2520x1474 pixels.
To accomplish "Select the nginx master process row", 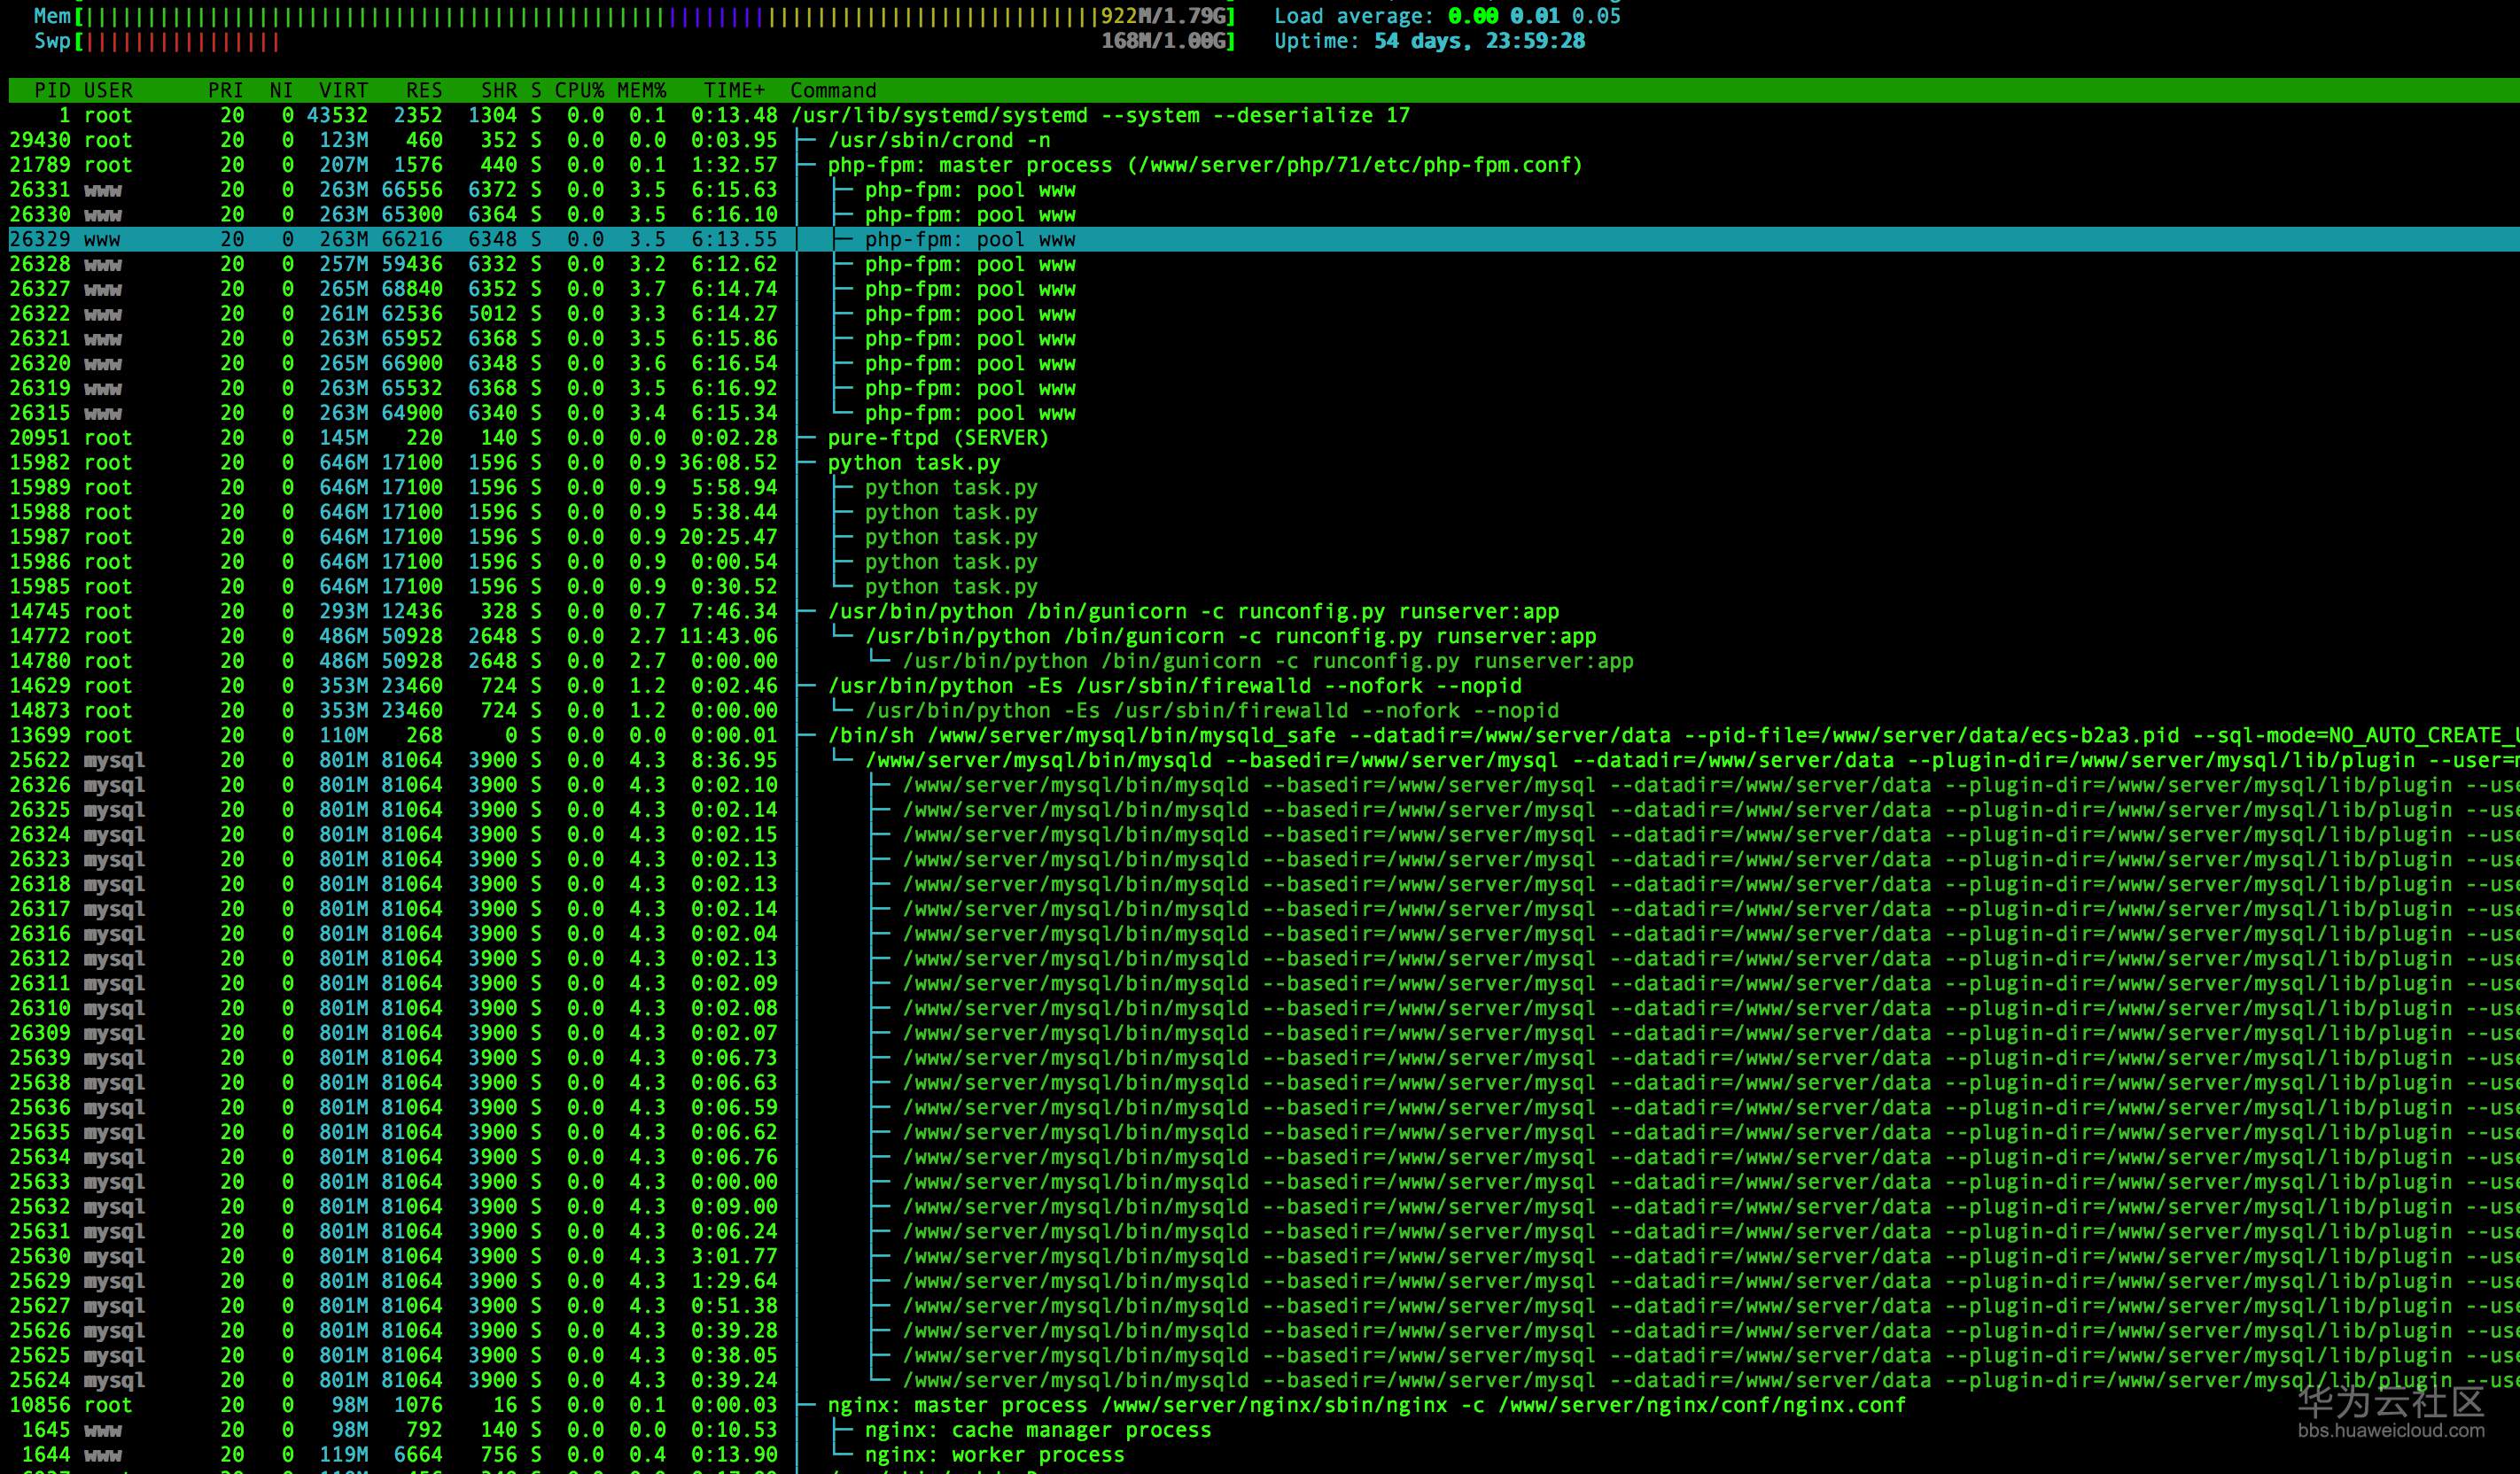I will click(x=1366, y=1405).
